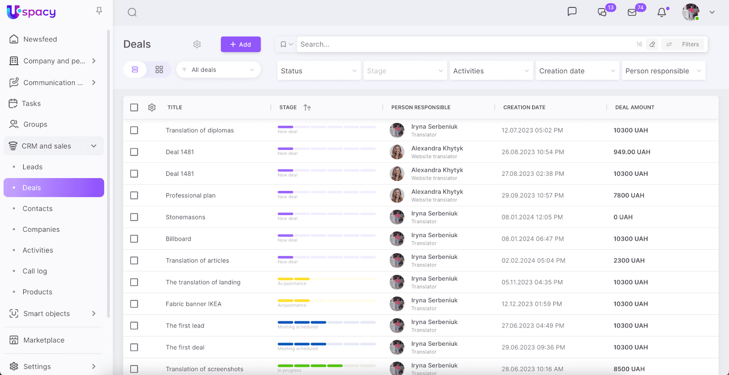
Task: Expand the Person responsible dropdown
Action: (663, 71)
